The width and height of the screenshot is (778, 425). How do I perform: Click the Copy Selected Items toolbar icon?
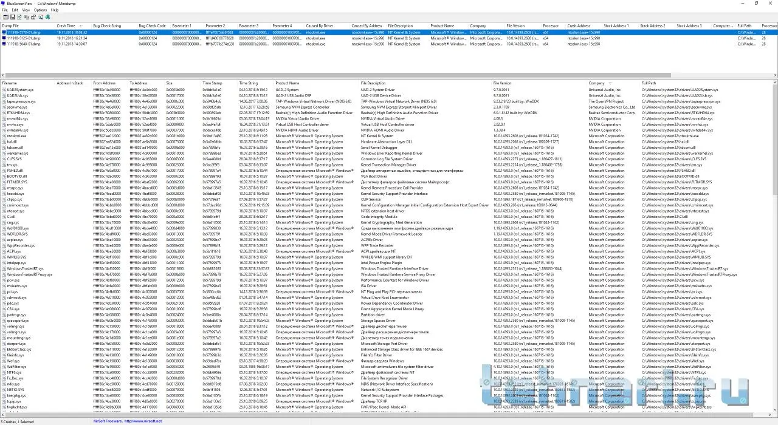tap(27, 17)
